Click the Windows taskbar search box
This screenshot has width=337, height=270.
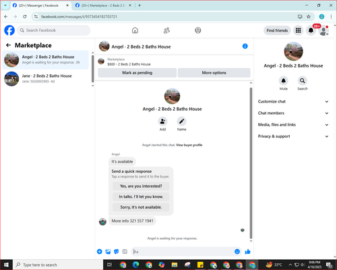[x=58, y=265]
